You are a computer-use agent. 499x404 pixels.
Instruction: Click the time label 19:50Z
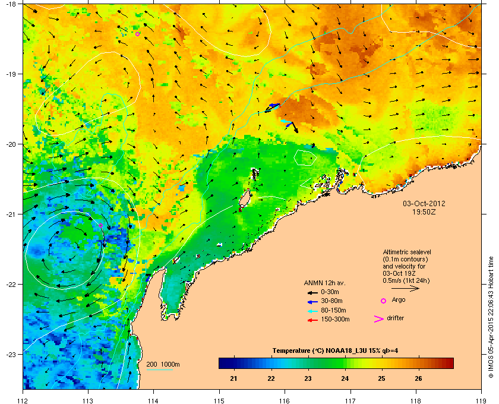[x=424, y=212]
